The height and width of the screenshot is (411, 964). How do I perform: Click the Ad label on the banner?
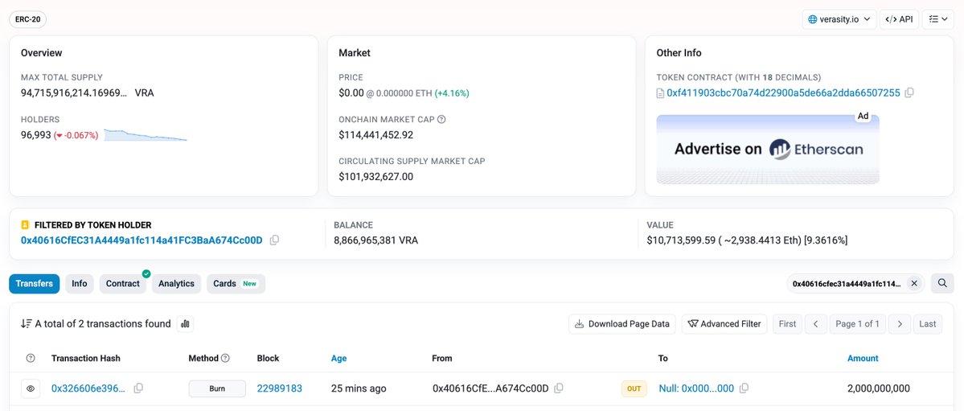click(x=863, y=117)
